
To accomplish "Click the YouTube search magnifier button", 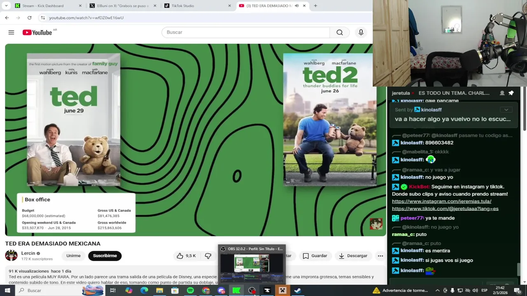I will (340, 32).
